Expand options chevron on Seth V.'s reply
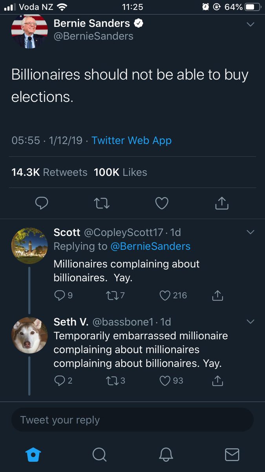 pyautogui.click(x=250, y=322)
